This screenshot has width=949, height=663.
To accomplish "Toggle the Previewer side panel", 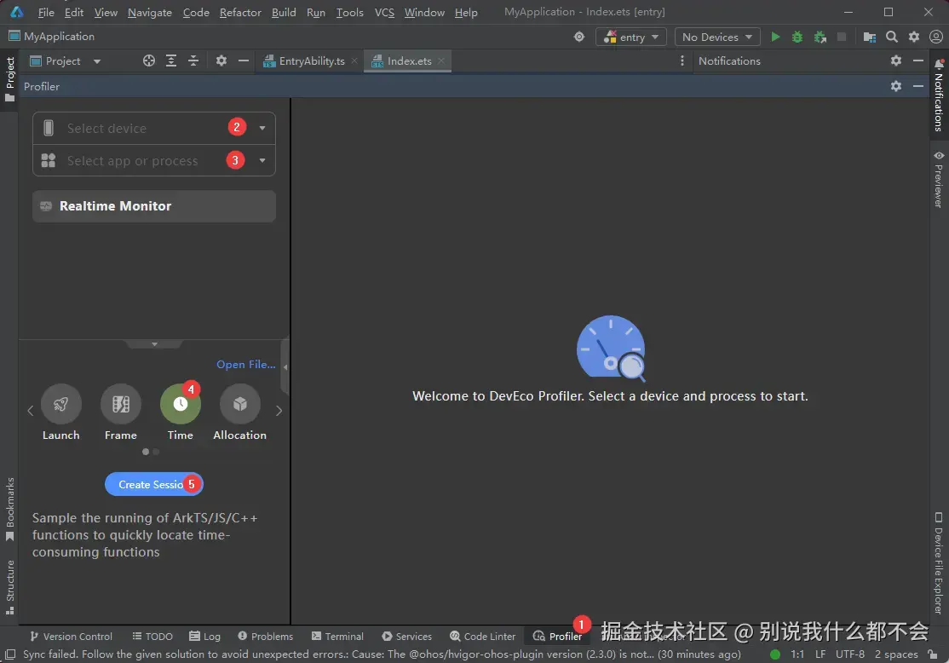I will click(x=939, y=179).
